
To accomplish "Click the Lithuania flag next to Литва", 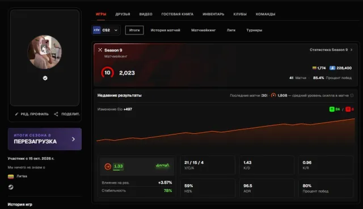I will coord(11,176).
